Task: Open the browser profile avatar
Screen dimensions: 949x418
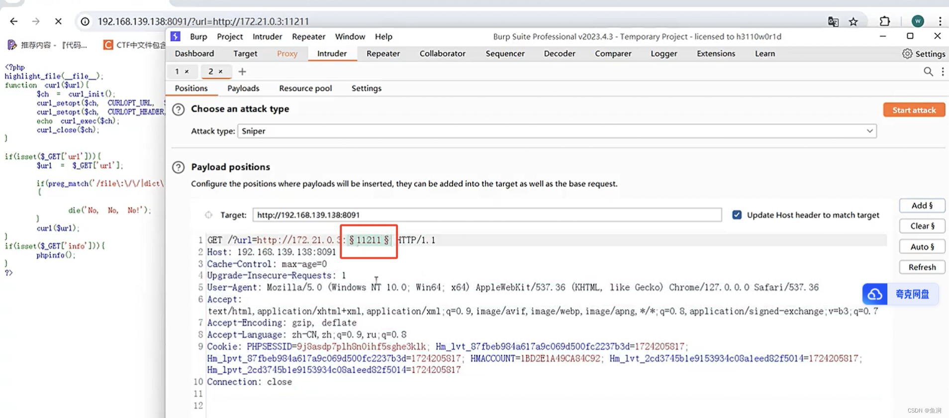Action: point(918,21)
